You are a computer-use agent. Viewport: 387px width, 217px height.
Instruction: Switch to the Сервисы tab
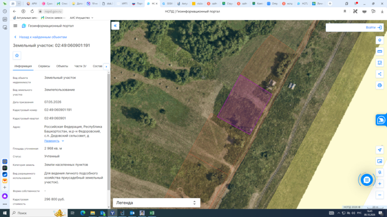[x=44, y=66]
